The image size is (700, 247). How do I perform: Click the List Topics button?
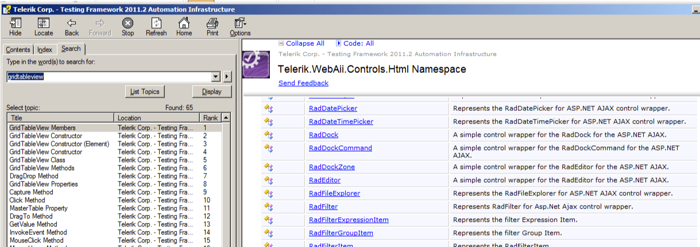[145, 91]
